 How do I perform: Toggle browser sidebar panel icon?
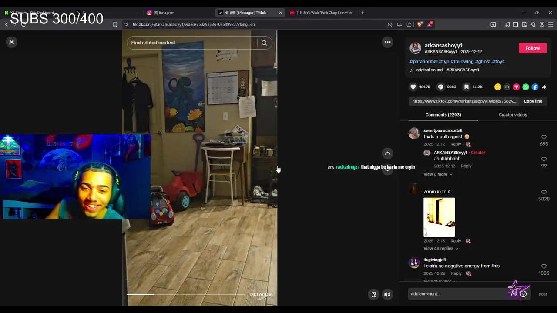516,24
